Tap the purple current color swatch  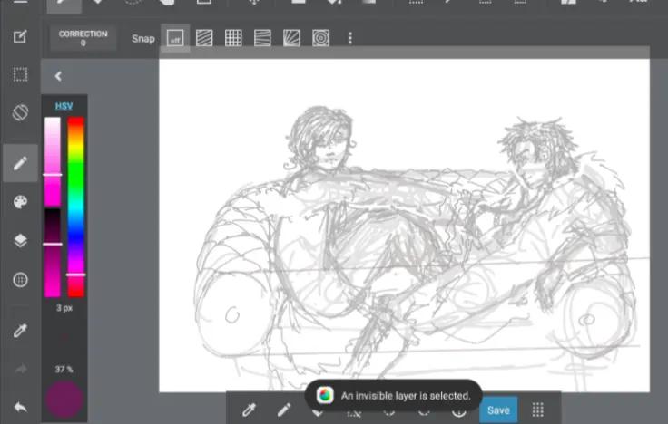(x=64, y=400)
